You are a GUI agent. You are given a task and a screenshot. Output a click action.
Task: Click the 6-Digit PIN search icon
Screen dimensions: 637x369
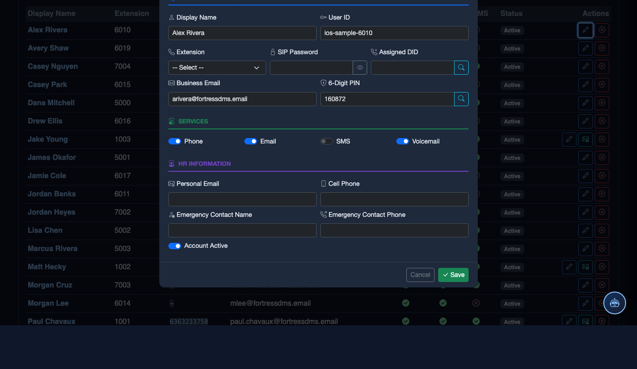[461, 99]
